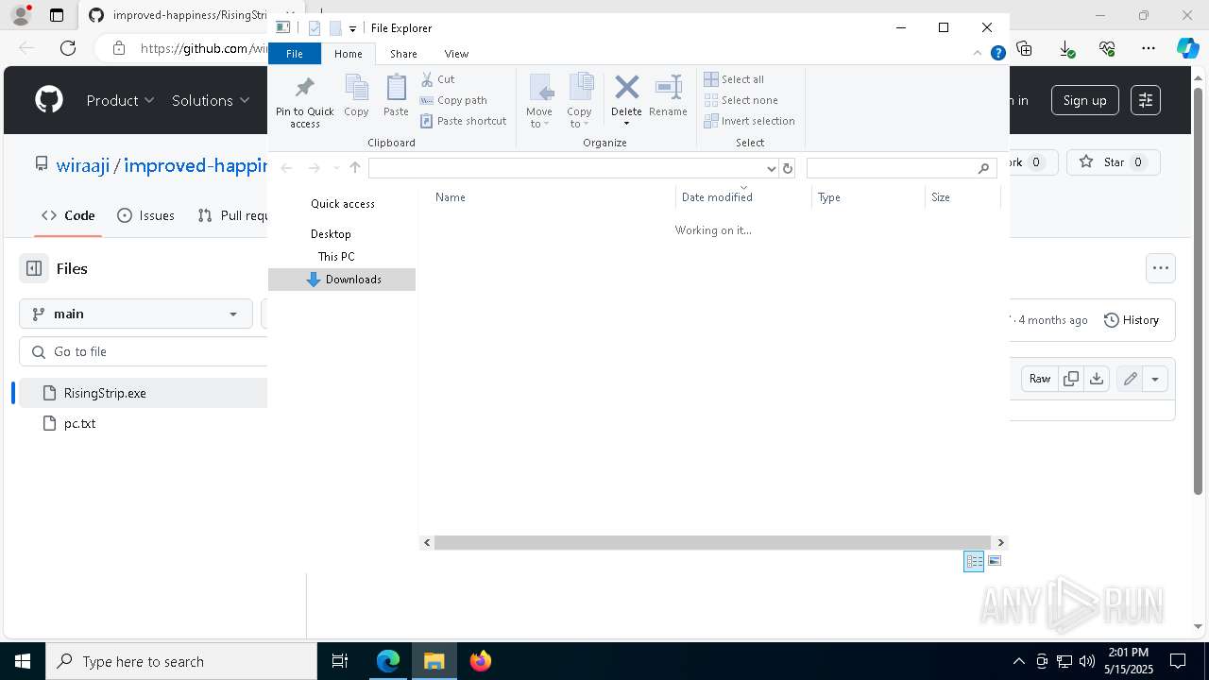The image size is (1209, 680).
Task: Click the search magnifier in File Explorer
Action: click(x=984, y=168)
